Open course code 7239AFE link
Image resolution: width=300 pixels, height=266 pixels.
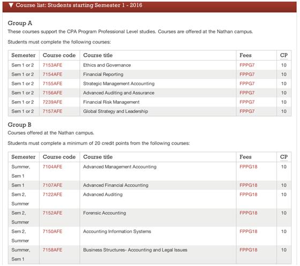point(52,102)
